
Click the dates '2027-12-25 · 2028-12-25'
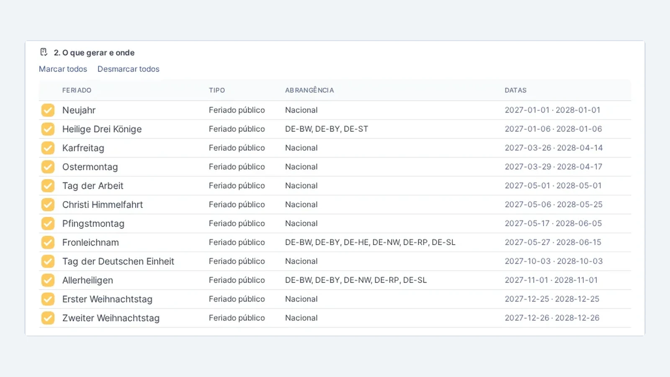552,299
